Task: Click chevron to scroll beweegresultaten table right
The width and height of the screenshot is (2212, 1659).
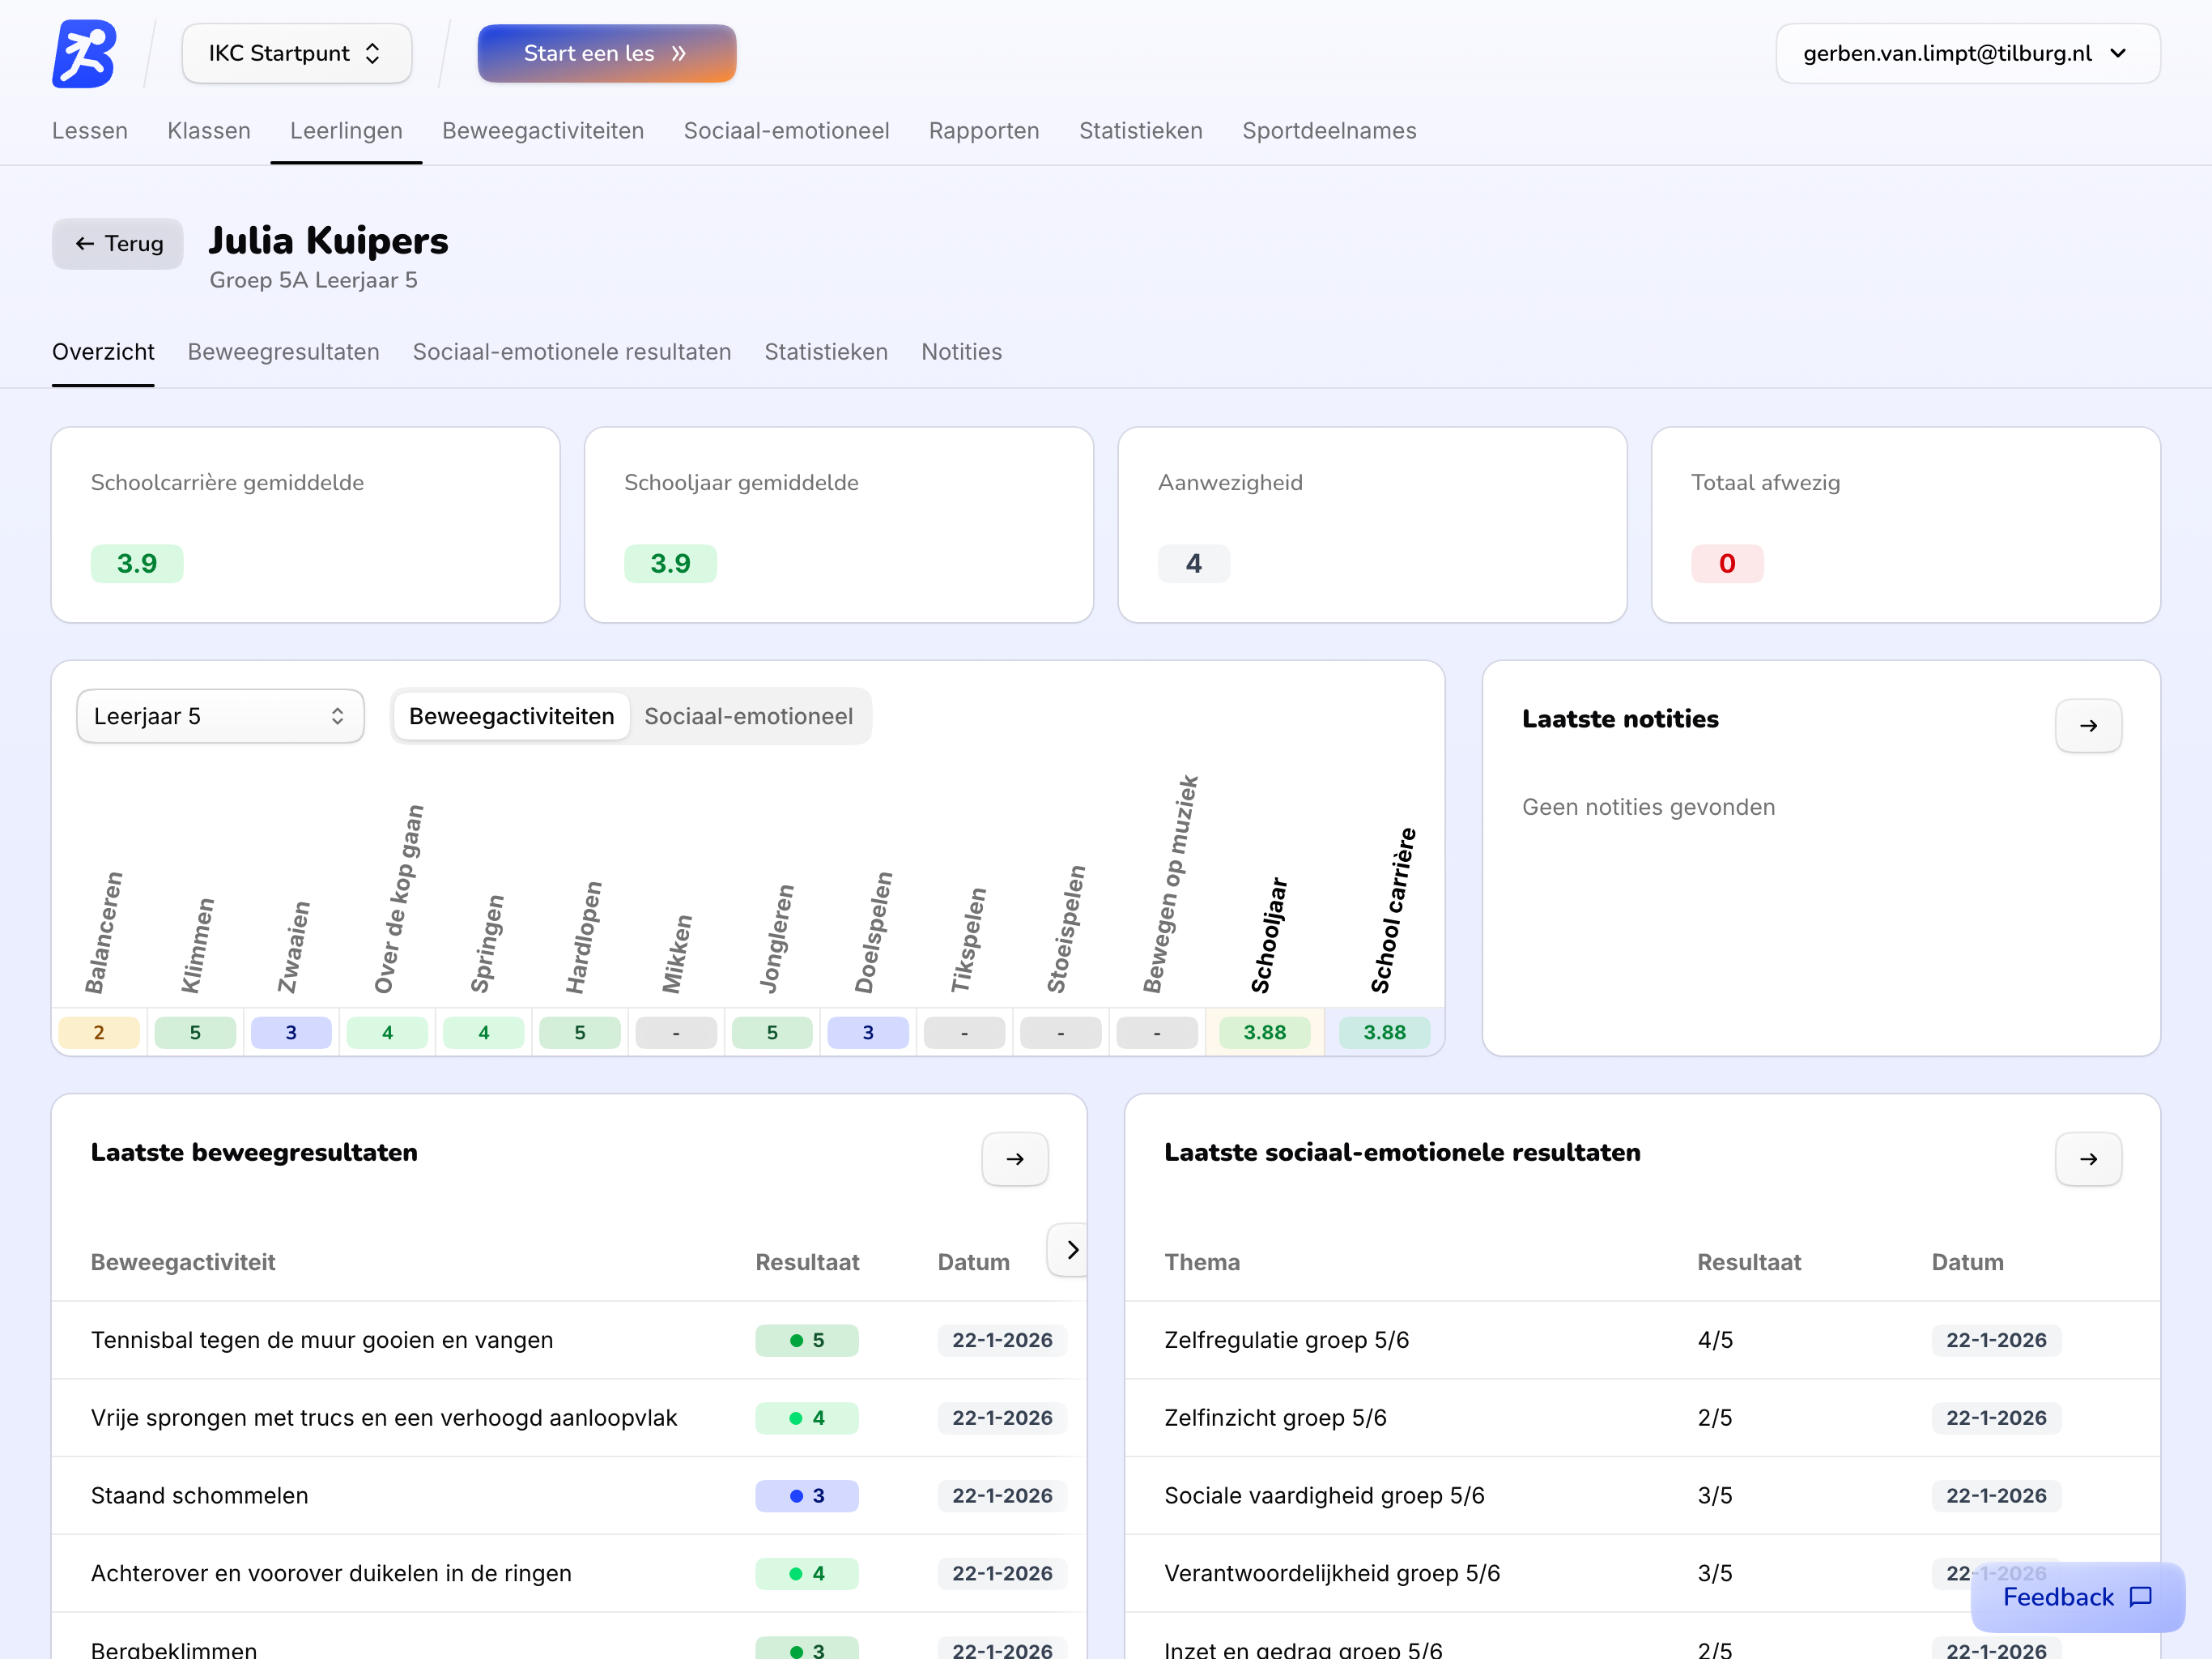Action: coord(1071,1250)
